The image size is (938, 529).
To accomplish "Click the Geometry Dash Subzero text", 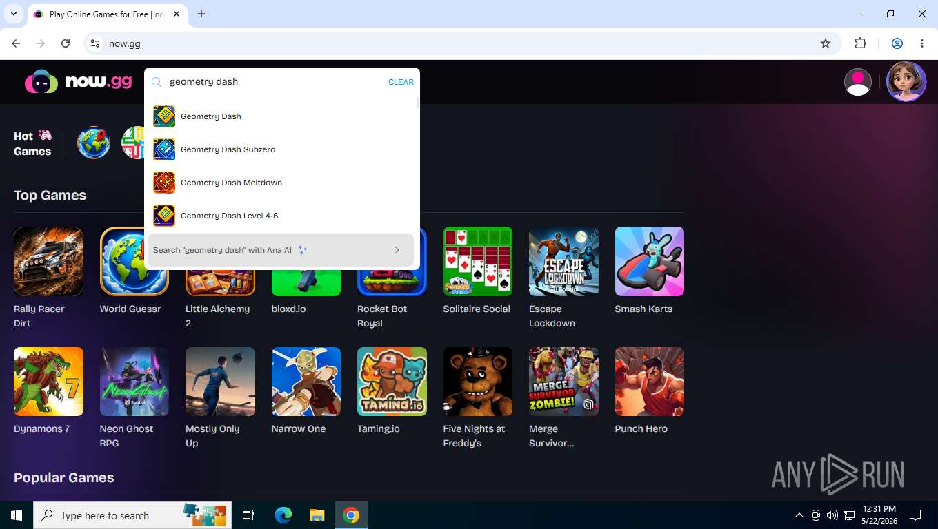I will (228, 149).
